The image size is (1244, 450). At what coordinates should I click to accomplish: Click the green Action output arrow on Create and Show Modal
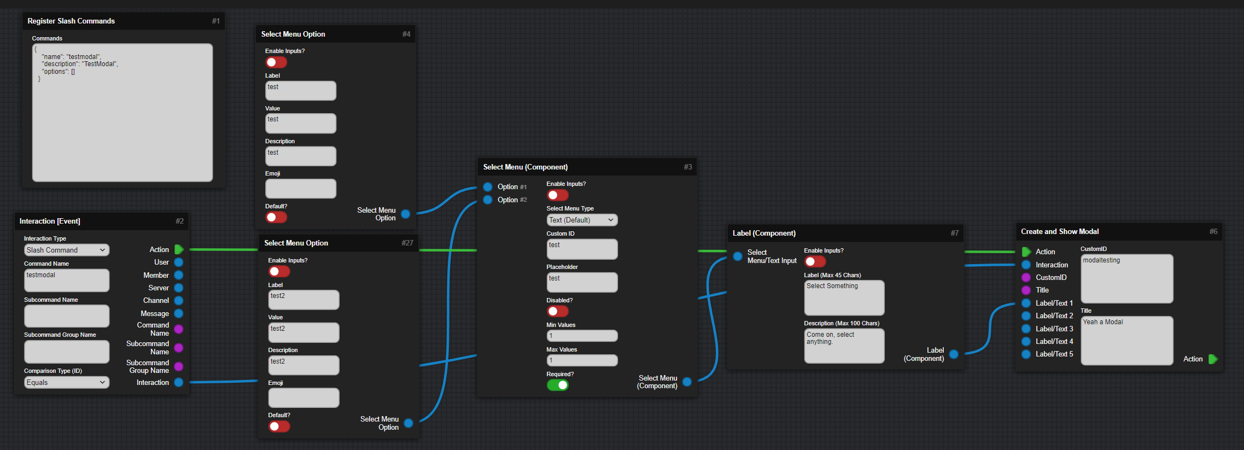1213,359
